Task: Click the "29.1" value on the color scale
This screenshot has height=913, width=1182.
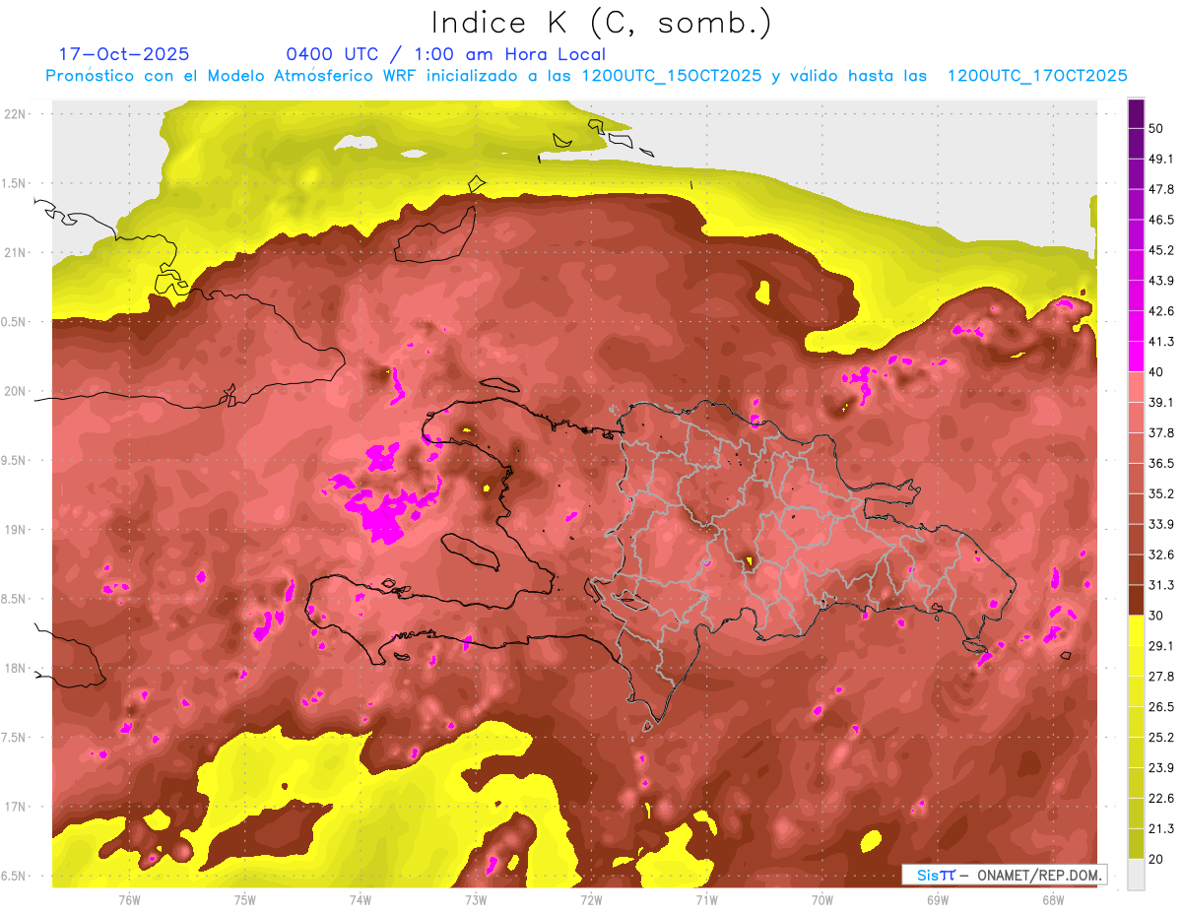Action: pos(1161,646)
